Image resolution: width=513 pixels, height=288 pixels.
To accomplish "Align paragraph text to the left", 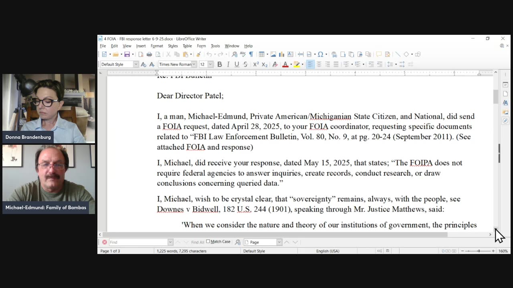I will pos(310,64).
